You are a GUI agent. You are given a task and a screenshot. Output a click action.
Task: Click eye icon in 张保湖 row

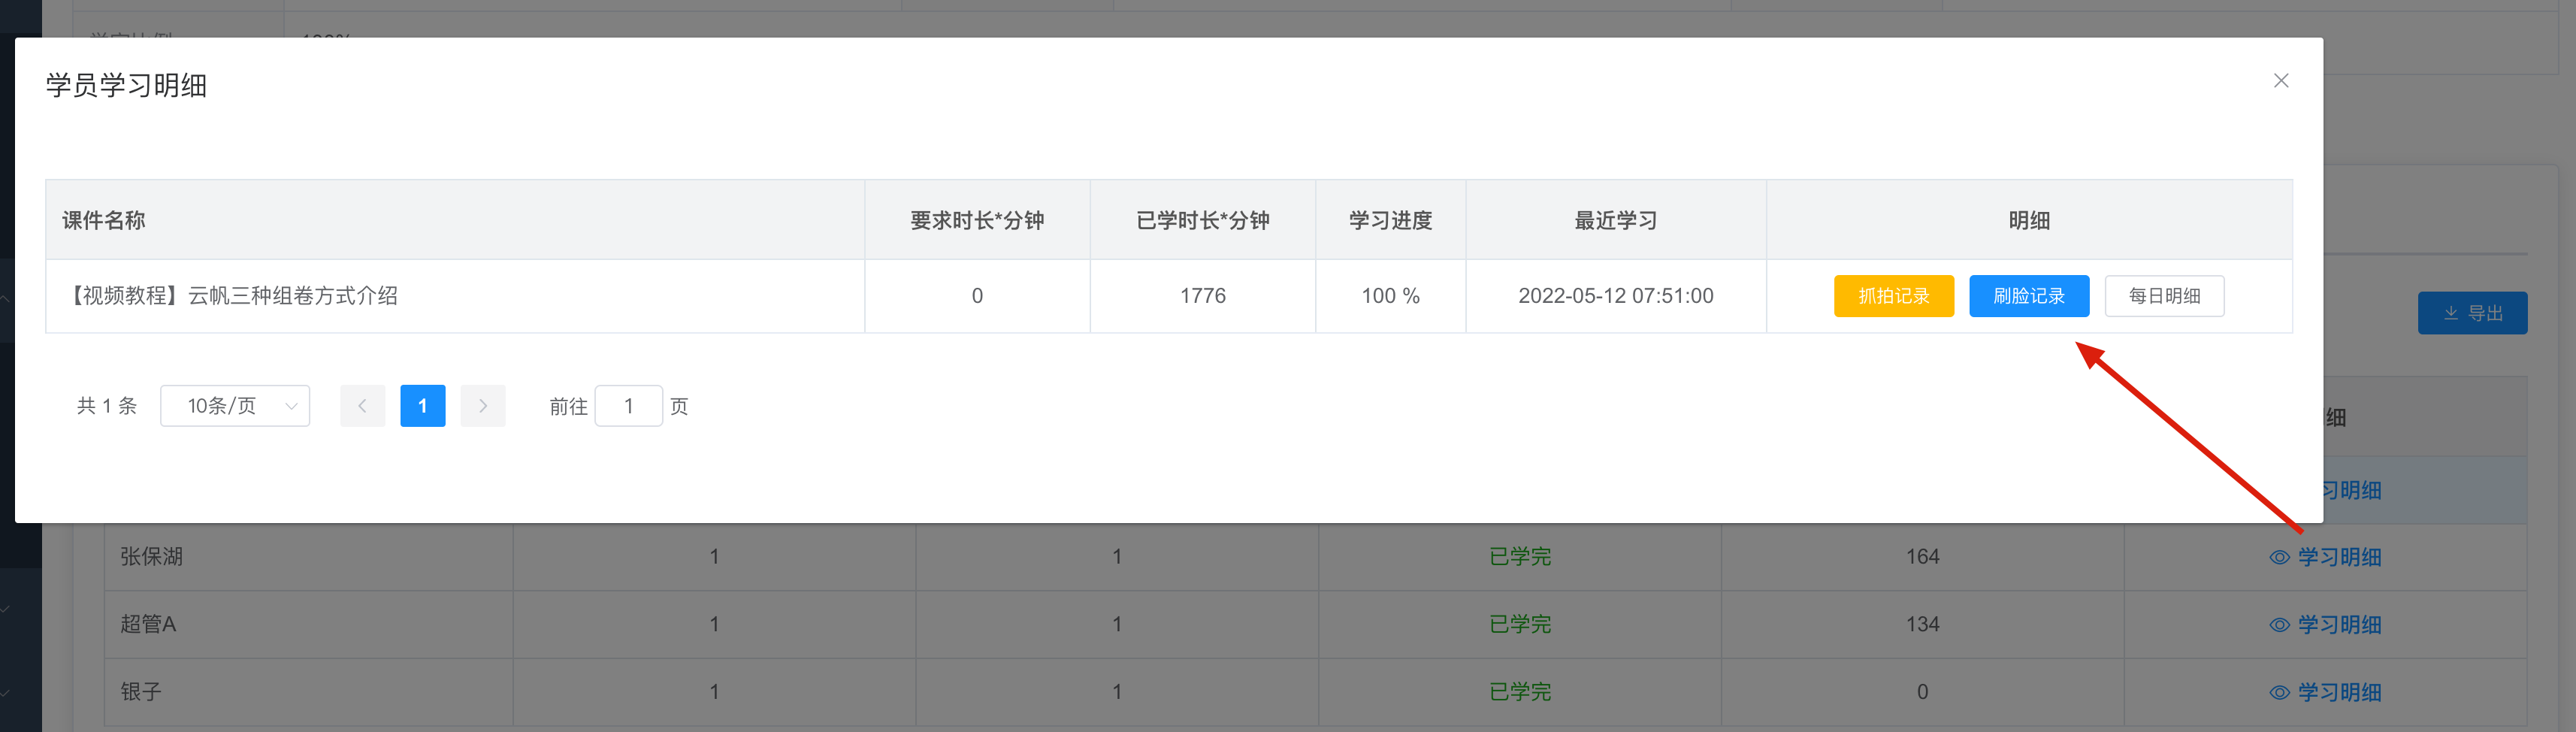(x=2279, y=558)
